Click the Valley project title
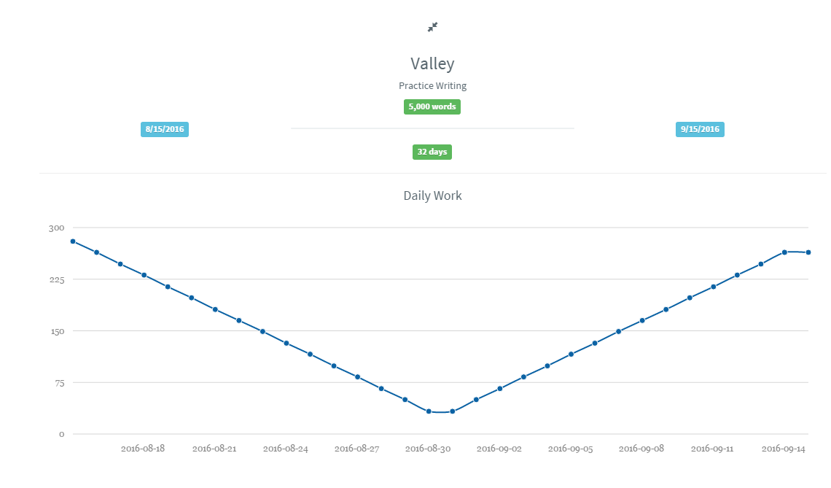This screenshot has width=831, height=488. click(x=432, y=63)
